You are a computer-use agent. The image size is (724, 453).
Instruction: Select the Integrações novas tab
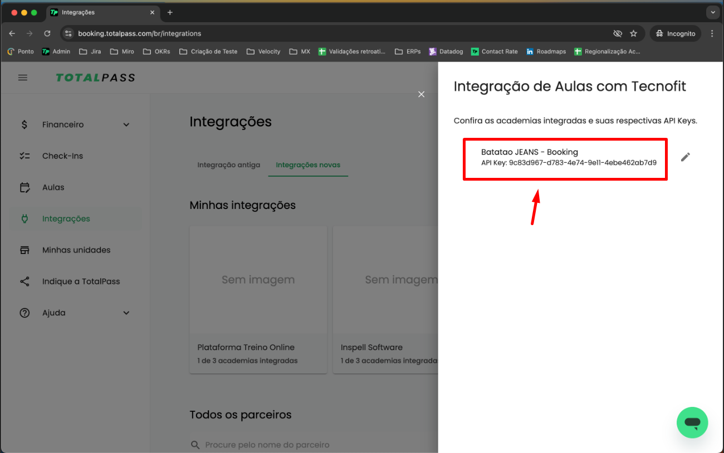click(308, 165)
